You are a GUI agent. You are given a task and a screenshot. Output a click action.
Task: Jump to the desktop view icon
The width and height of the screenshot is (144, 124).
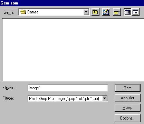(x=106, y=12)
